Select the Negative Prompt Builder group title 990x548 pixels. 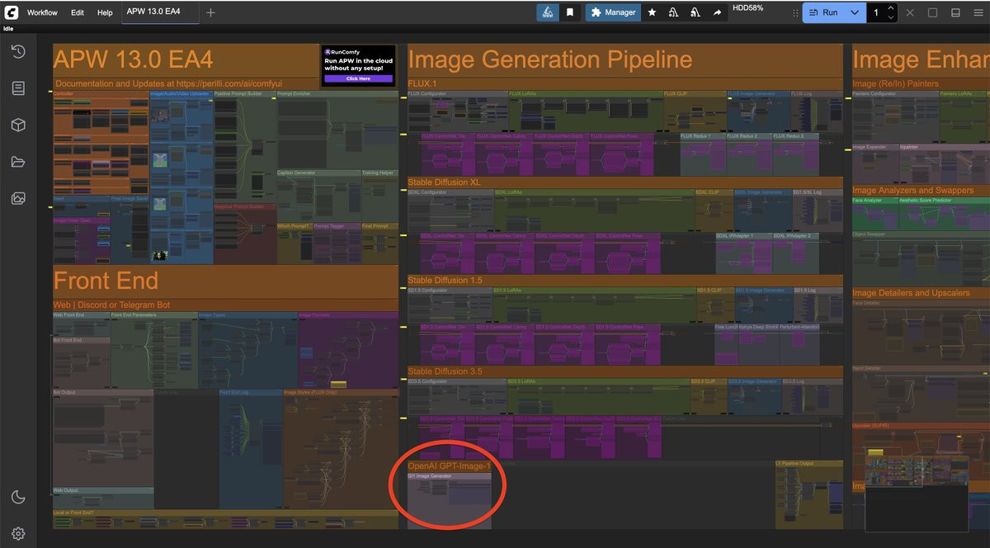pos(240,206)
